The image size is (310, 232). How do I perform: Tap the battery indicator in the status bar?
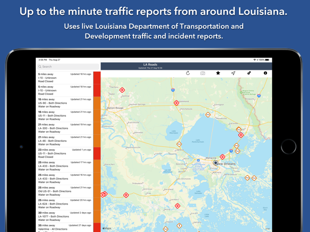click(267, 60)
